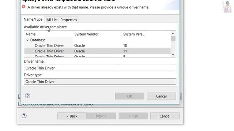234x131 pixels.
Task: Click the red error icon beside the message
Action: click(23, 7)
